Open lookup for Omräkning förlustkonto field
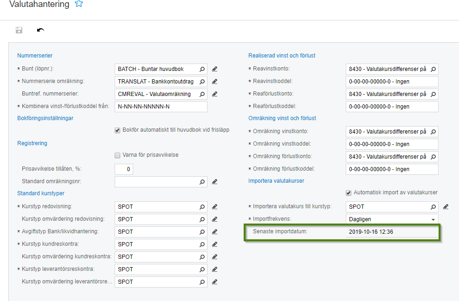 pyautogui.click(x=433, y=157)
